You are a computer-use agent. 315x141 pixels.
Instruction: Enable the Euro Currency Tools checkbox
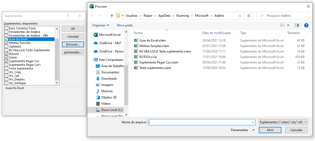[x=7, y=28]
